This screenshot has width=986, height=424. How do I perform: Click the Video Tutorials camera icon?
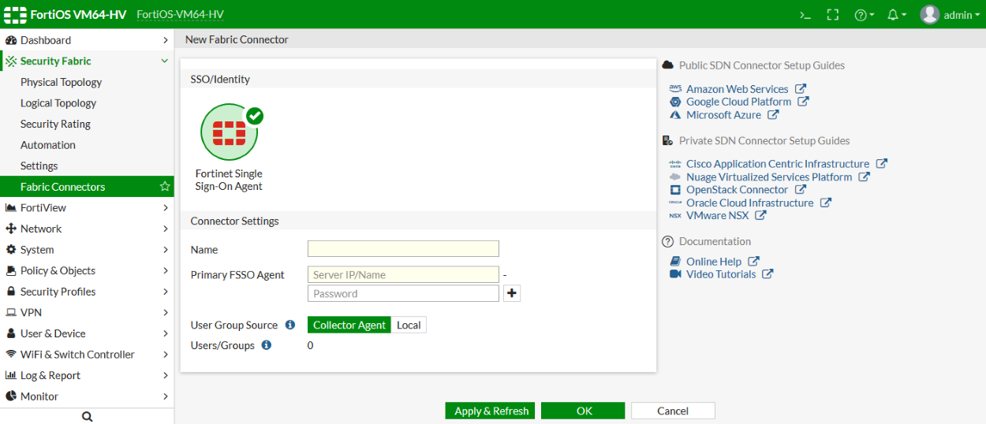675,274
